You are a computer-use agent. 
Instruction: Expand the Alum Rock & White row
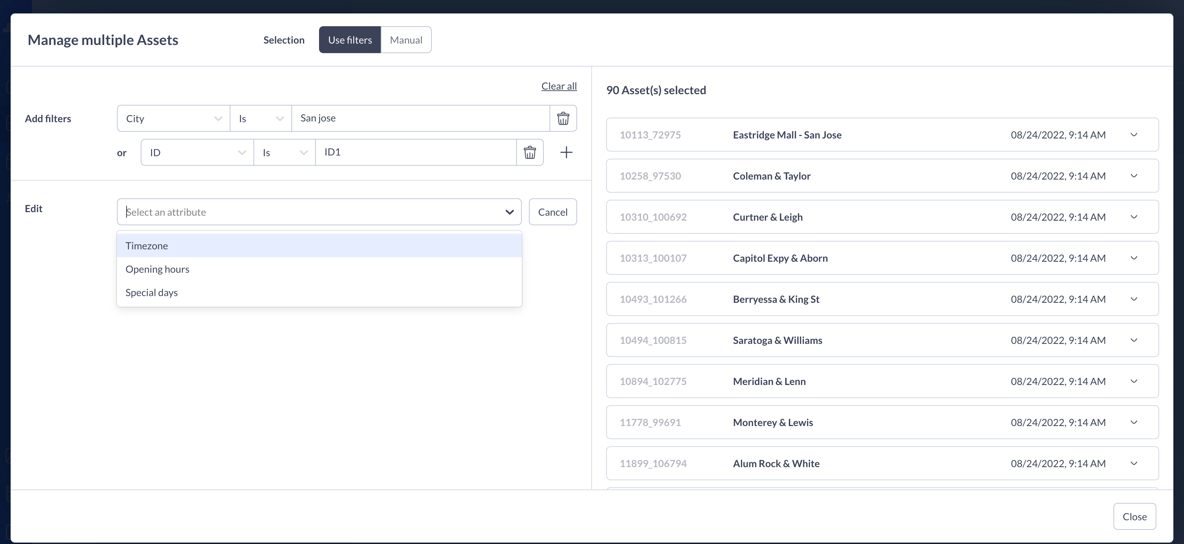(1133, 464)
